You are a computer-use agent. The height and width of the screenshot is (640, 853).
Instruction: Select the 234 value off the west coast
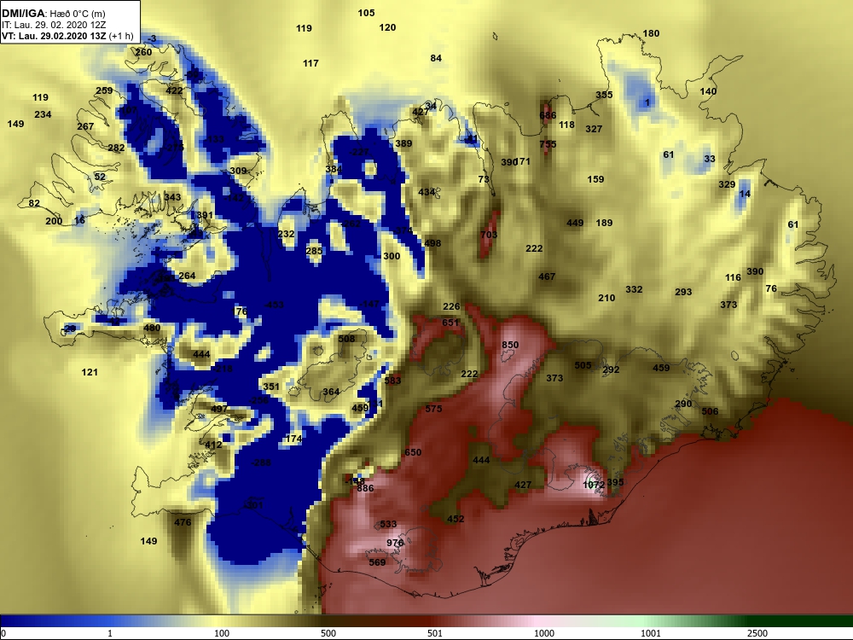[x=43, y=114]
